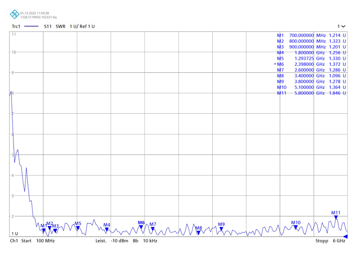The height and width of the screenshot is (261, 358).
Task: Click the blue reference position triangle at right edge
Action: pos(345,237)
